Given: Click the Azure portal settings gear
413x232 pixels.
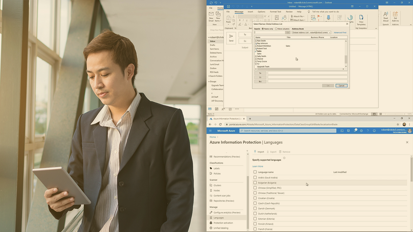Looking at the screenshot, I should click(361, 130).
